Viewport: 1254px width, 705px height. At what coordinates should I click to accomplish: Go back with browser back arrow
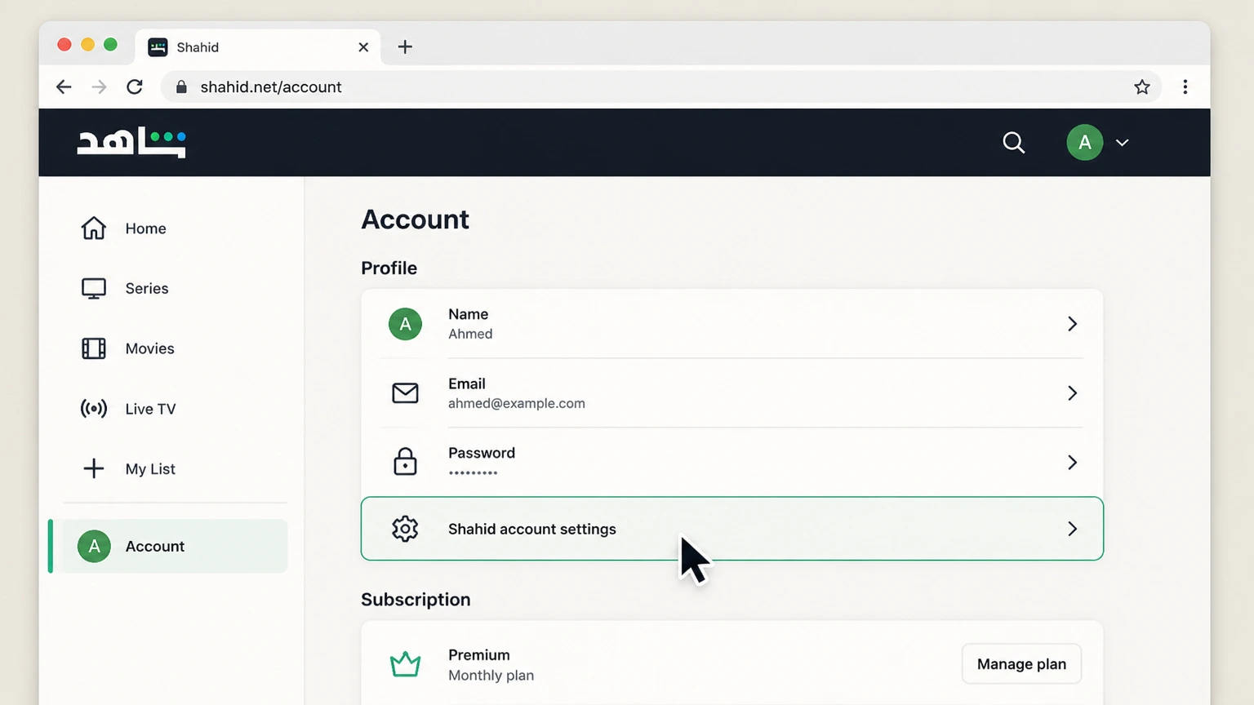click(x=64, y=86)
